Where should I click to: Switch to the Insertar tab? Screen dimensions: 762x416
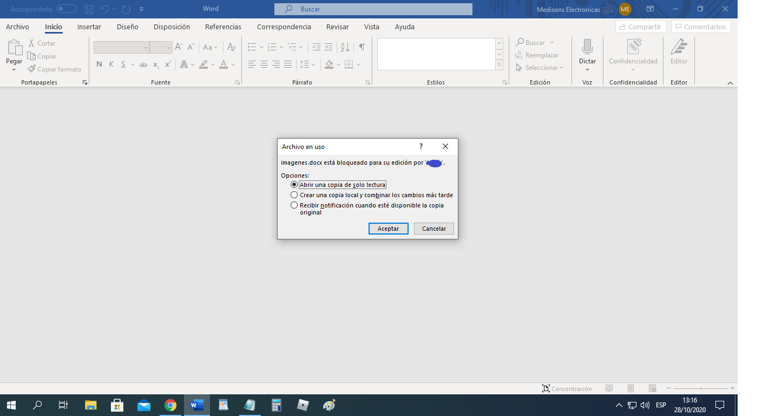coord(89,27)
